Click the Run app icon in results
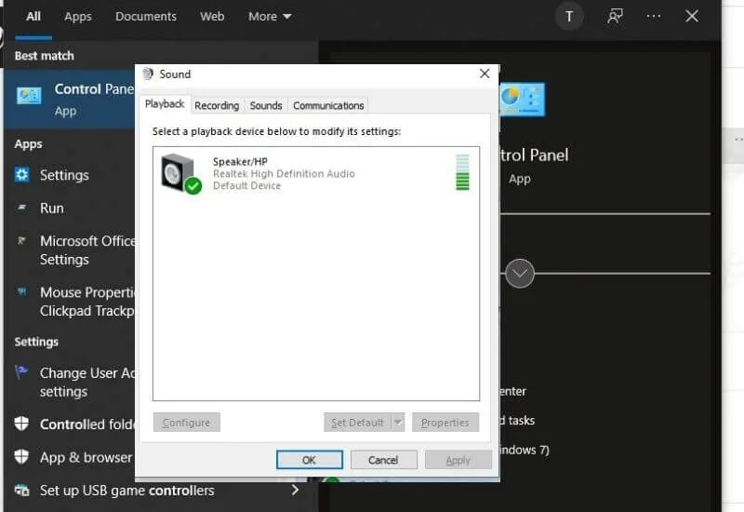The image size is (744, 512). (x=22, y=209)
